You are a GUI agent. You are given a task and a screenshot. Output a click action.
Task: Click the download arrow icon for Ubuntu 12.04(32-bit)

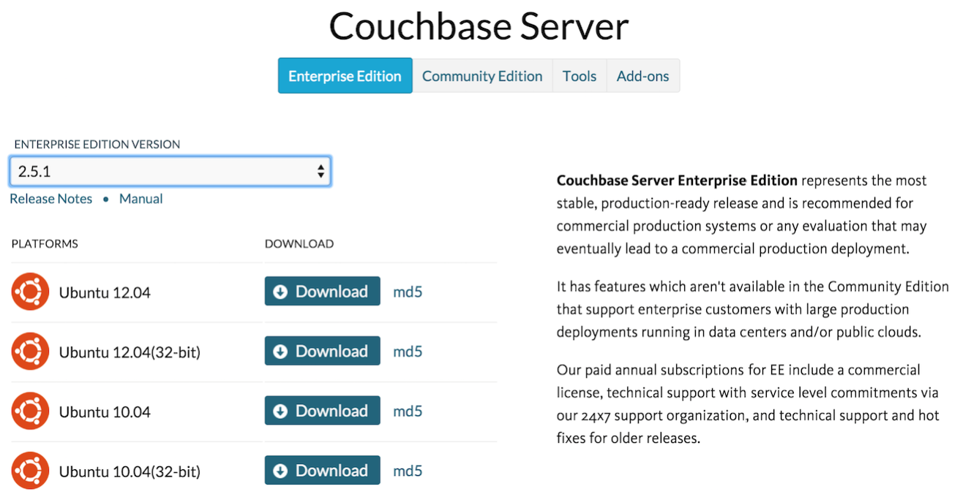[x=281, y=351]
